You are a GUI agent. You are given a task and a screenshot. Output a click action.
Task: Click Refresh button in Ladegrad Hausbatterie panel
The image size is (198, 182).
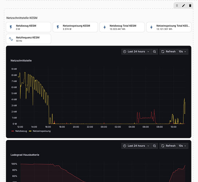coord(169,146)
